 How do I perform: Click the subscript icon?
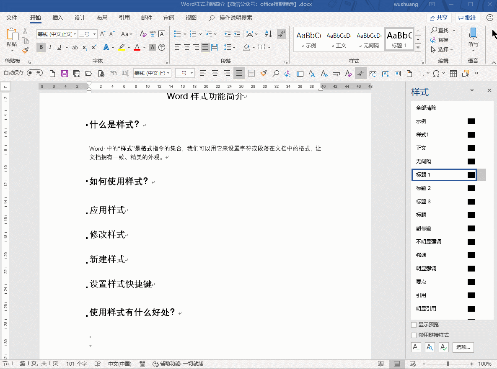[85, 47]
